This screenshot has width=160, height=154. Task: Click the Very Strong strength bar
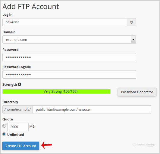point(56,91)
